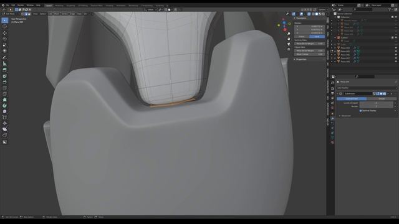Image resolution: width=399 pixels, height=224 pixels.
Task: Hide Plane.007 with its eye icon
Action: click(396, 58)
